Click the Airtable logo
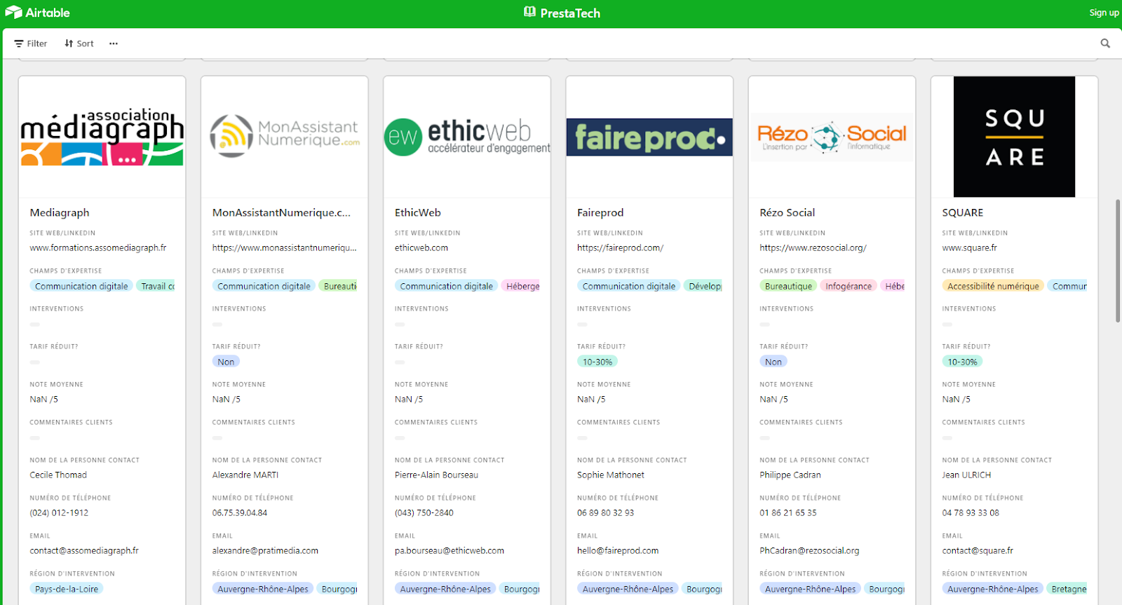 point(37,13)
